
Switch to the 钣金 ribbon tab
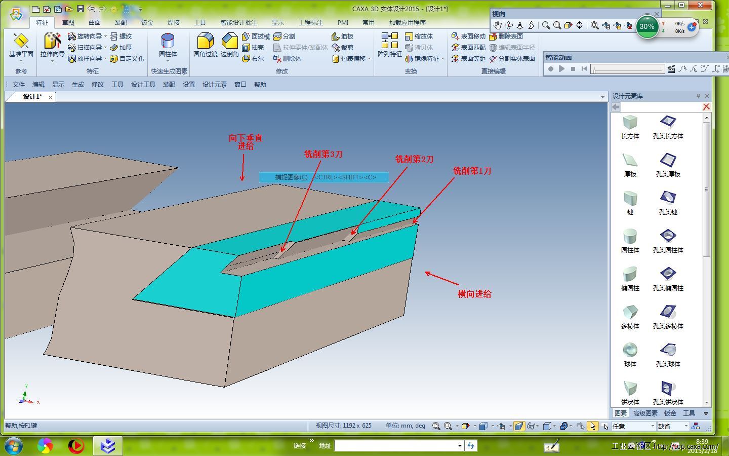[x=147, y=22]
